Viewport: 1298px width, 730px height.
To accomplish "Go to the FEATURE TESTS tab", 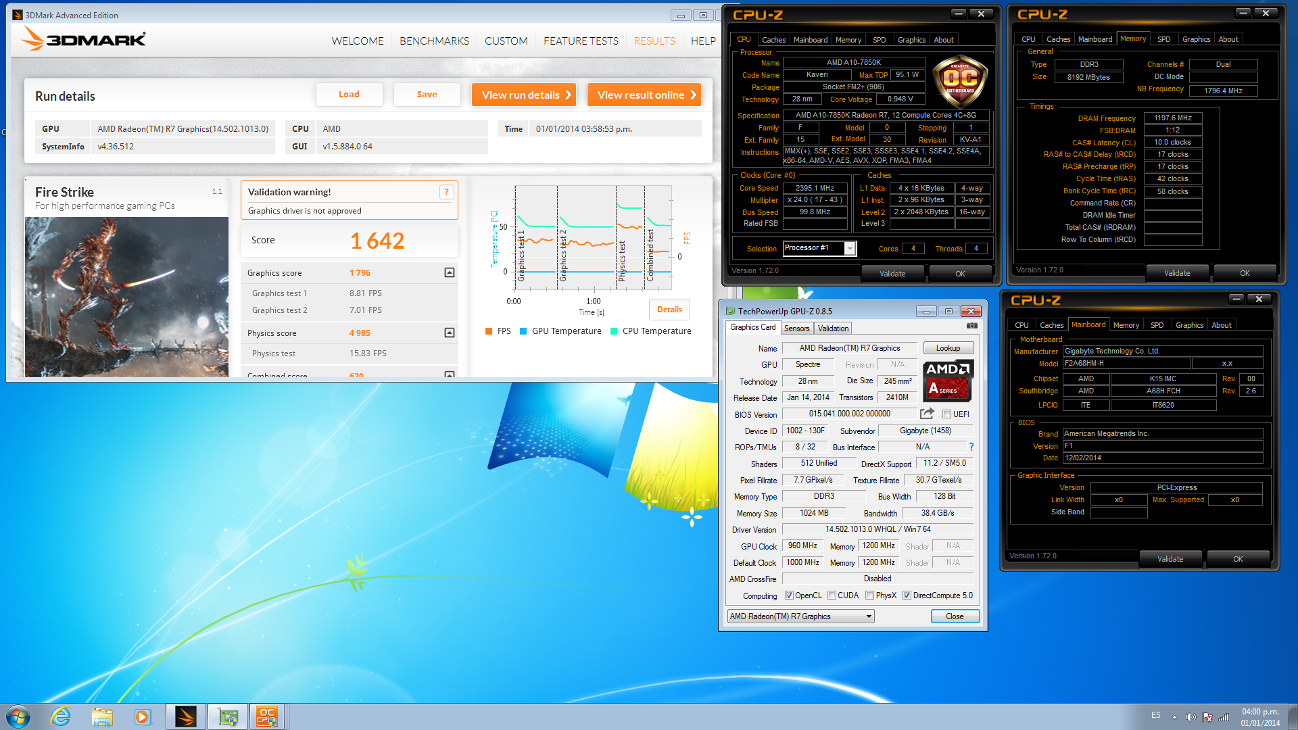I will [581, 41].
